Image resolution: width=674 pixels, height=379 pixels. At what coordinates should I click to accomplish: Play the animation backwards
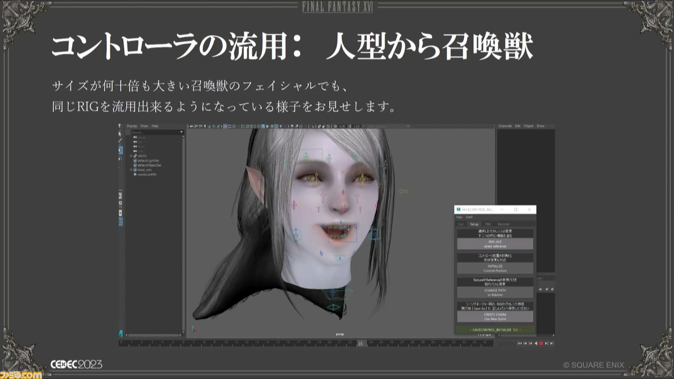tap(536, 343)
